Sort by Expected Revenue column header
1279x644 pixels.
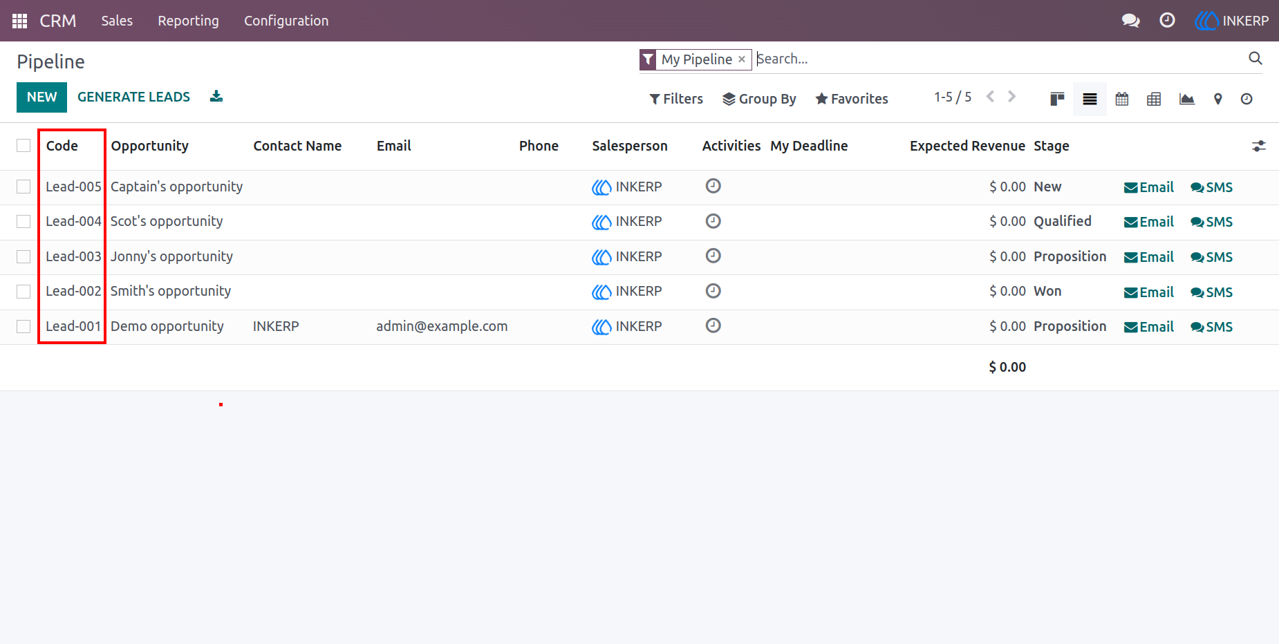click(967, 146)
